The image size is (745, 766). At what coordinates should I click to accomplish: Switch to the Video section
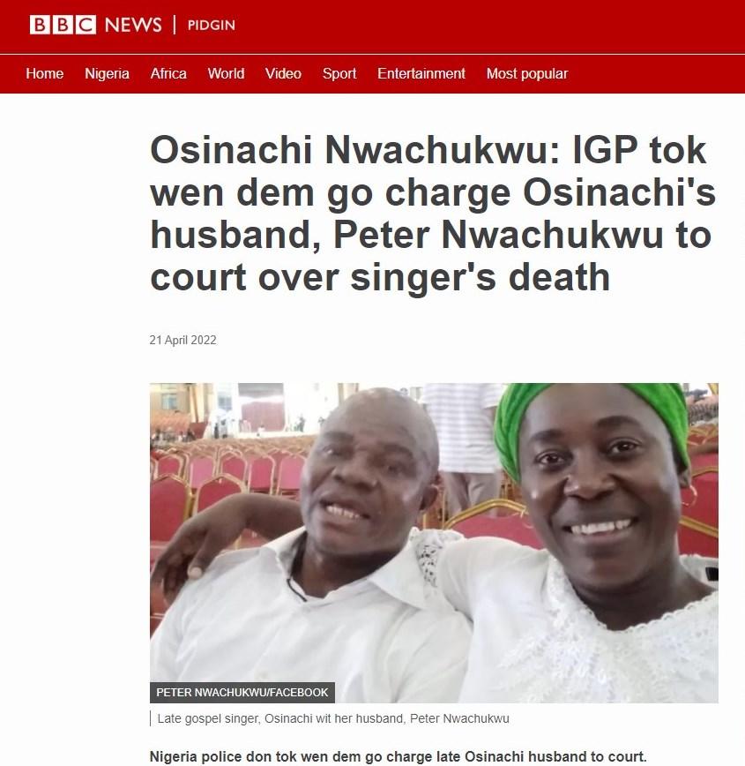click(x=283, y=74)
